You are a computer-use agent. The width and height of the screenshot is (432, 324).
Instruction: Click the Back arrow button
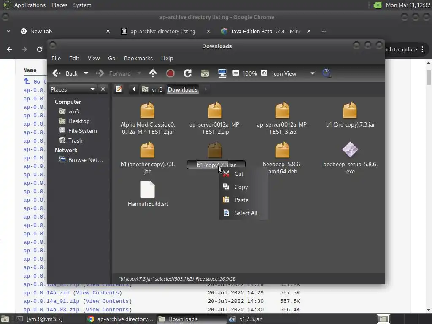point(57,73)
